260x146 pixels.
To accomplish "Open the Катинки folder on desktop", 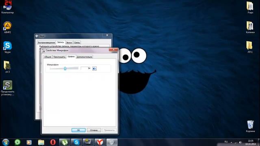I will coord(250,27).
